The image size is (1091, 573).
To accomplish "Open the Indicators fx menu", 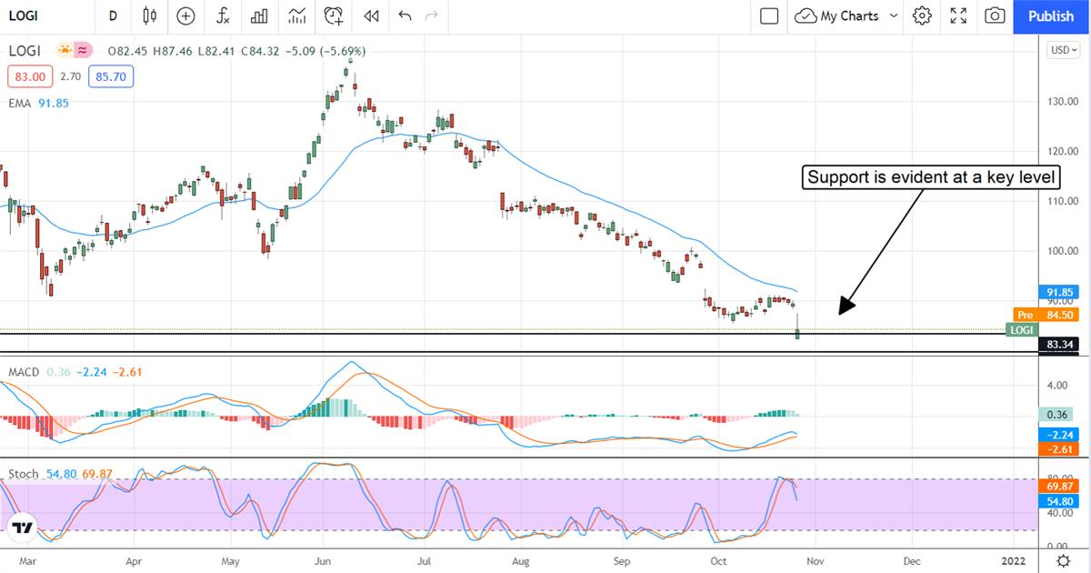I will click(x=223, y=15).
